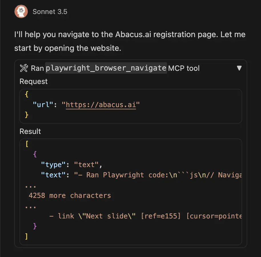Expand the 4258 more characters text
Viewport: 261px width, 257px height.
click(x=70, y=196)
